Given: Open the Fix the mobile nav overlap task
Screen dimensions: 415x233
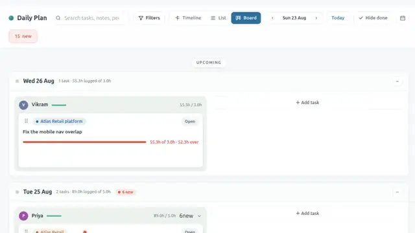Looking at the screenshot, I should (x=53, y=132).
